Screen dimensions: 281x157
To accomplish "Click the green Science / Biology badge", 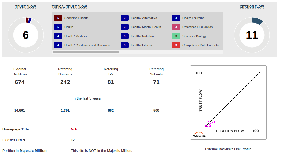I will pos(176,36).
